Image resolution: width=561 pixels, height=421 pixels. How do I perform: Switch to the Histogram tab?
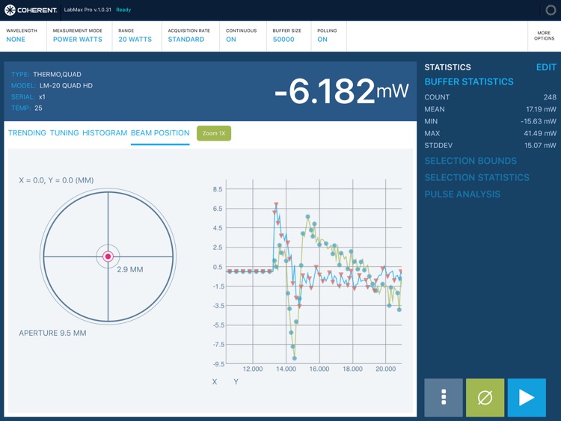pyautogui.click(x=105, y=133)
